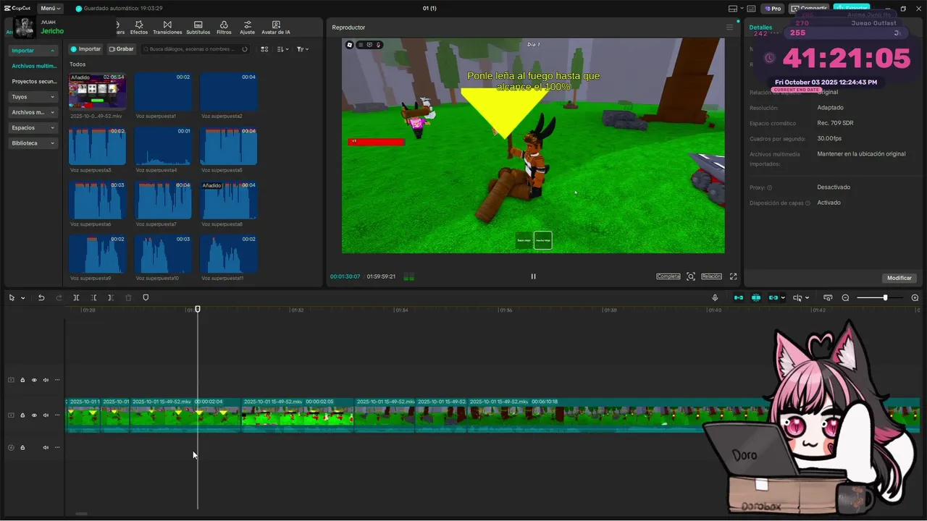The width and height of the screenshot is (927, 521).
Task: Open the Filtros tab
Action: pyautogui.click(x=224, y=27)
